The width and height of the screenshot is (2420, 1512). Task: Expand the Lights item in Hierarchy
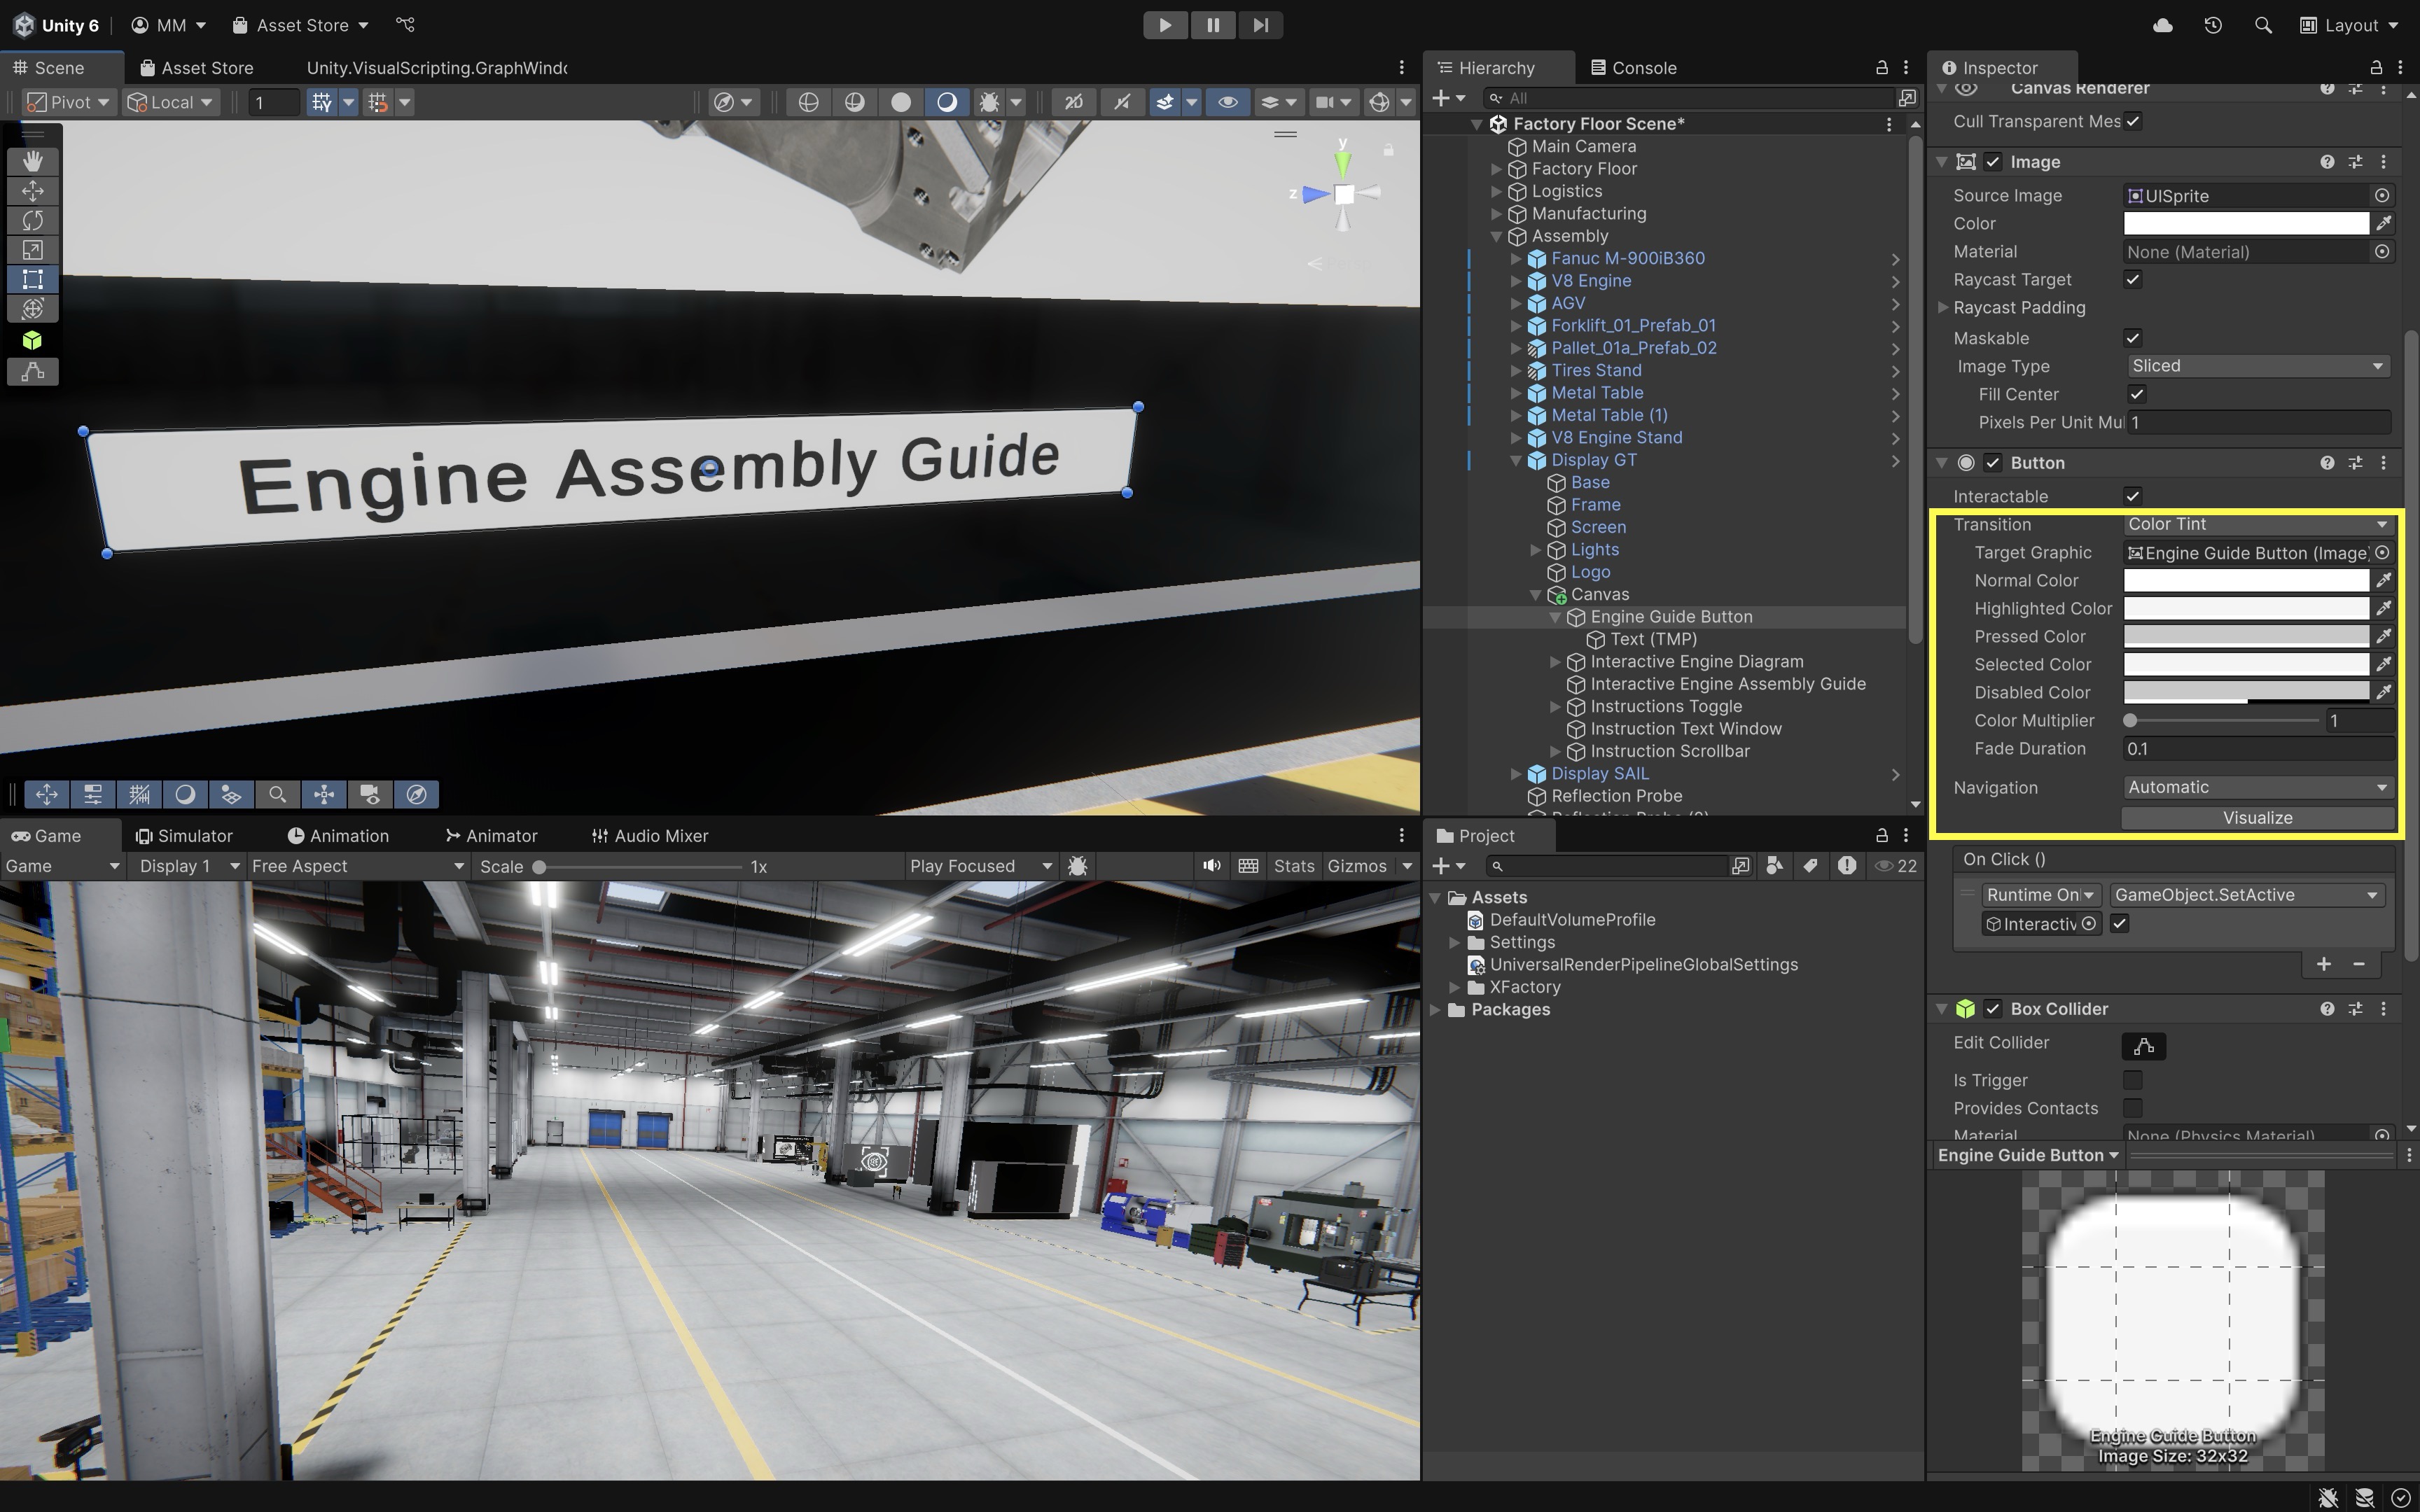coord(1536,550)
